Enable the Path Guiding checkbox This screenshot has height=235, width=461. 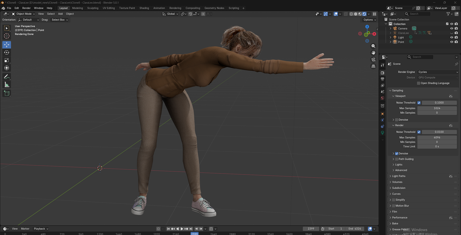click(396, 159)
